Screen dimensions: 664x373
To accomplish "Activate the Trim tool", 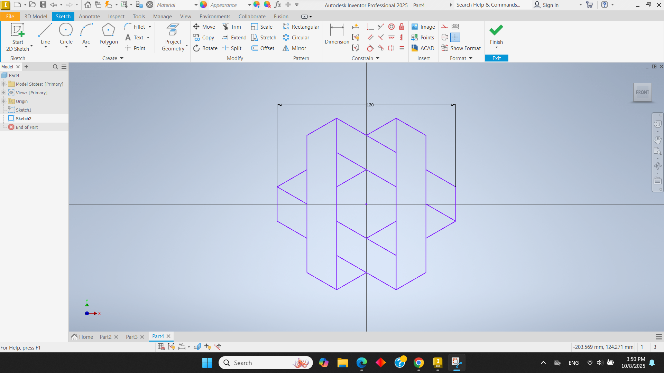I will tap(232, 27).
